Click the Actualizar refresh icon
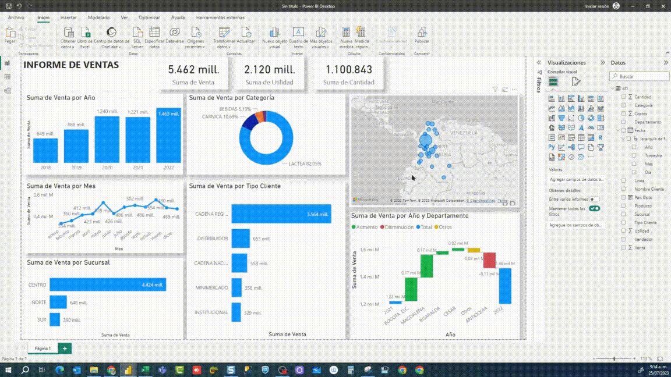 point(246,36)
